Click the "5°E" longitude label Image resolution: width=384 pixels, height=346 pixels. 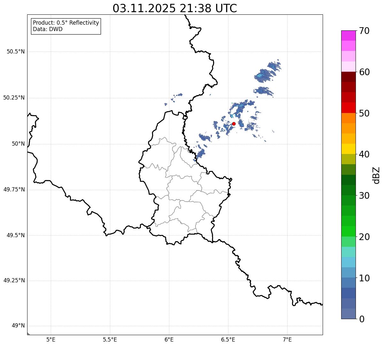click(x=51, y=340)
